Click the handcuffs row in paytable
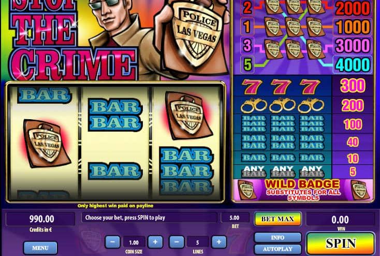The image size is (380, 256). pyautogui.click(x=303, y=106)
